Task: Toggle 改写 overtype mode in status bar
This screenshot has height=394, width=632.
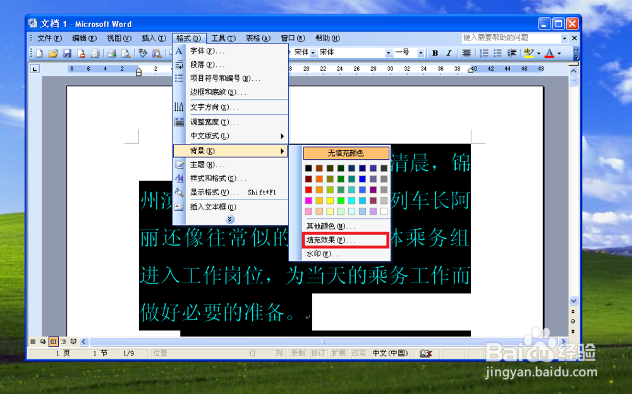Action: click(358, 354)
